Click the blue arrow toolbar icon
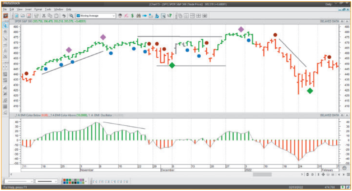 pos(144,16)
